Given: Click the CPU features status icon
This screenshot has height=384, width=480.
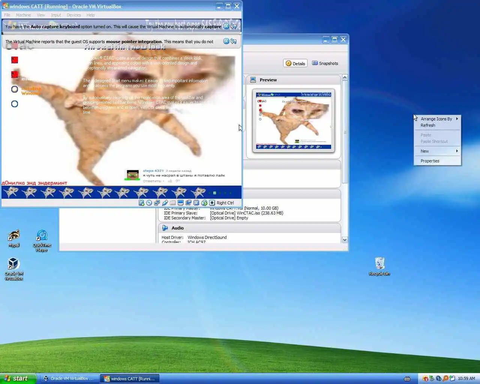Looking at the screenshot, I should pyautogui.click(x=196, y=203).
